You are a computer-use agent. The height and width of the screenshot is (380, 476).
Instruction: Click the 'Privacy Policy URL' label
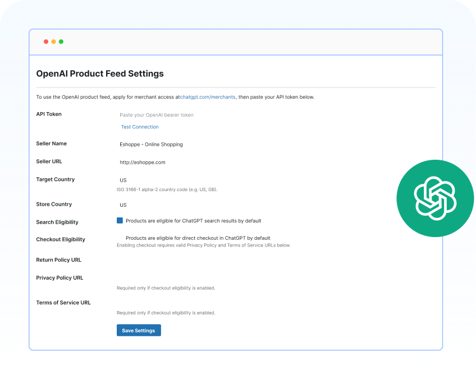[x=60, y=277]
